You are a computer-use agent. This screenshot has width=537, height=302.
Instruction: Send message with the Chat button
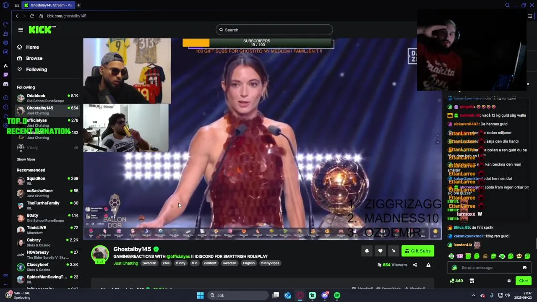524,281
